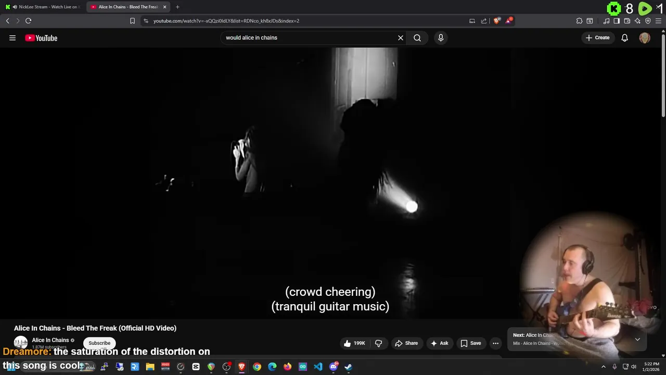Screen dimensions: 666x375
Task: Open the YouTube guide hamburger menu
Action: click(12, 37)
